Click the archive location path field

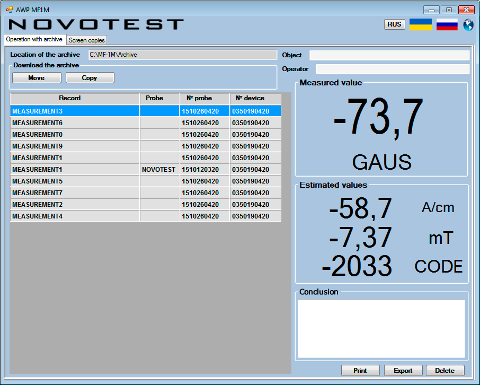point(182,55)
